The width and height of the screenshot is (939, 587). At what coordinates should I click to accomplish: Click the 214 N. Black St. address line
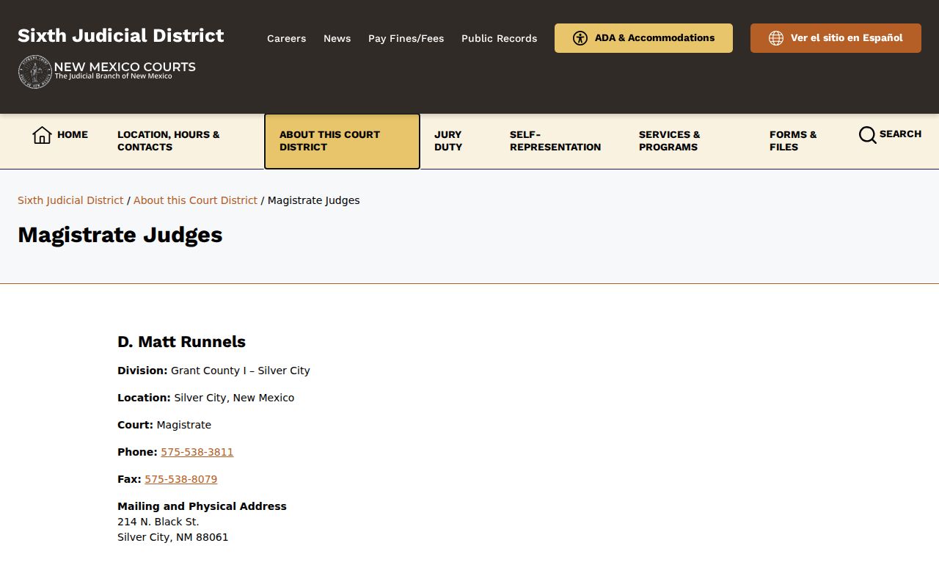[158, 522]
